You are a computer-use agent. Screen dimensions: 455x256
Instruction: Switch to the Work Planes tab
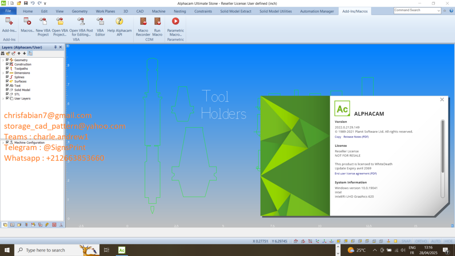105,11
